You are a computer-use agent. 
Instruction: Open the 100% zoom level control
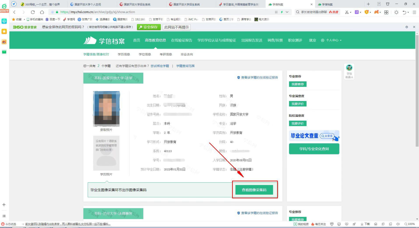[409, 224]
